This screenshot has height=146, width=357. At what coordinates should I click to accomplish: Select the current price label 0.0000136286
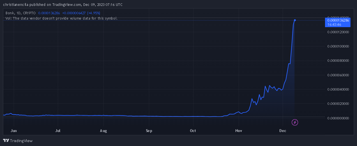338,20
